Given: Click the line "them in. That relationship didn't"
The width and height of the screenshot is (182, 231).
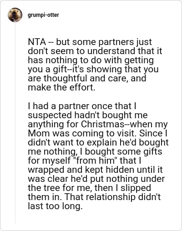Looking at the screenshot, I should coord(94,197).
